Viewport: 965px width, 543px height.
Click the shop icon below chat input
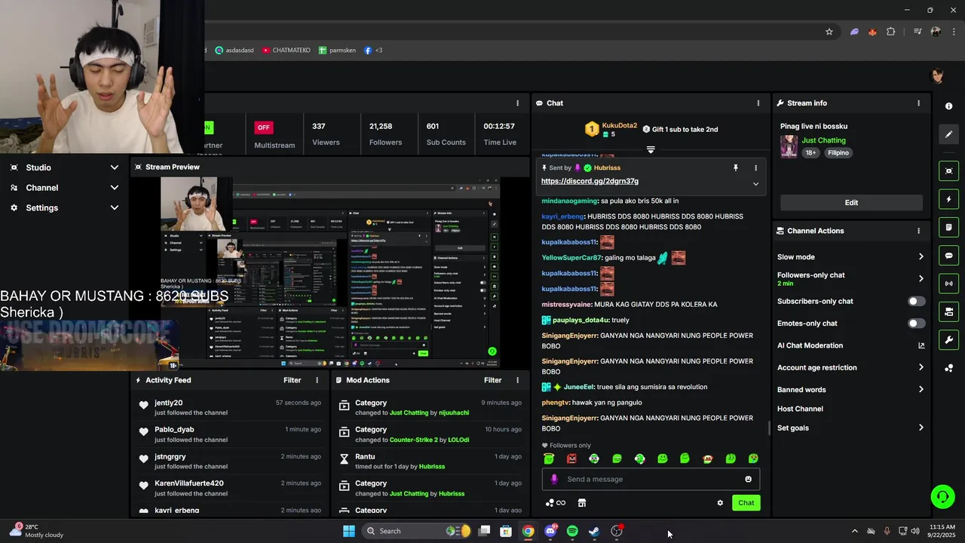click(582, 503)
